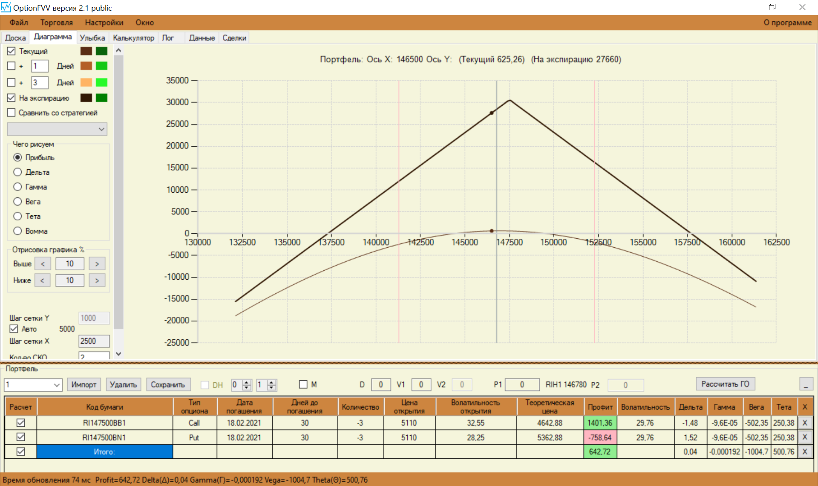The height and width of the screenshot is (486, 818).
Task: Click the X delete icon for RI147500BB1 row
Action: point(804,423)
